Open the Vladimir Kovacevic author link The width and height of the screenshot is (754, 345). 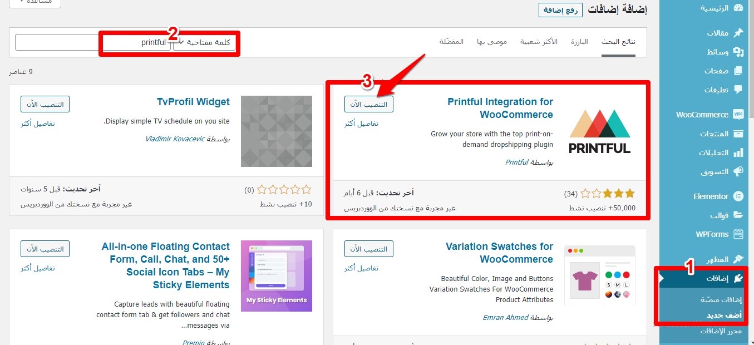tap(175, 139)
